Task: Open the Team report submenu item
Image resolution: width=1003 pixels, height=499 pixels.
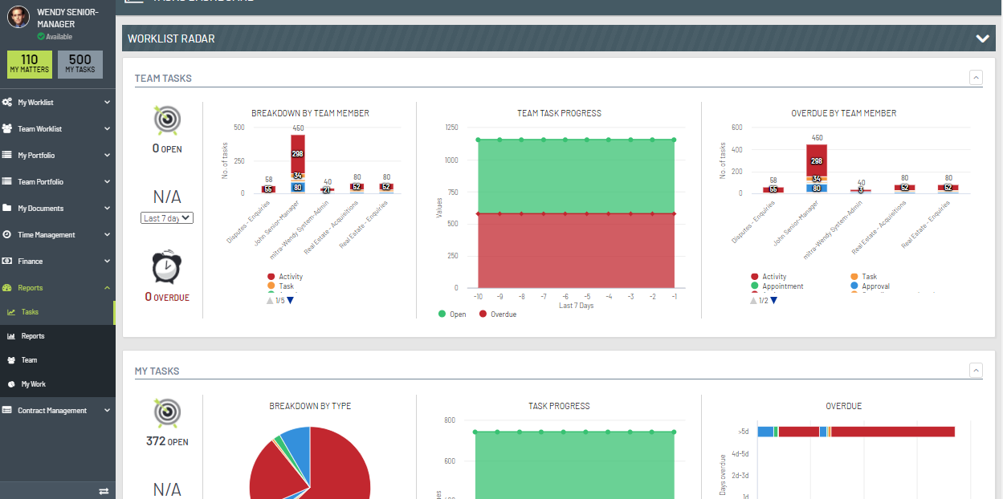Action: pyautogui.click(x=58, y=360)
